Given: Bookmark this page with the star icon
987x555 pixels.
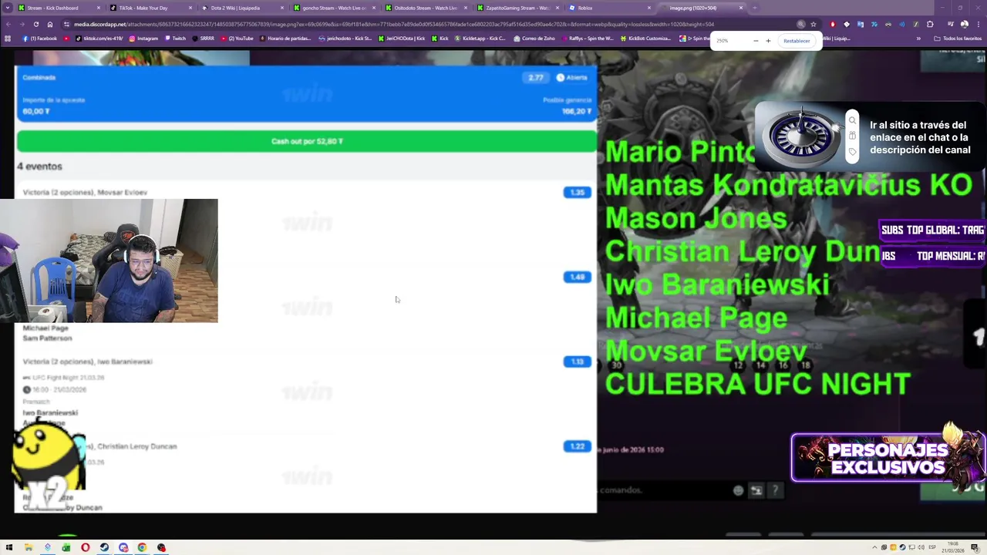Looking at the screenshot, I should pyautogui.click(x=814, y=24).
